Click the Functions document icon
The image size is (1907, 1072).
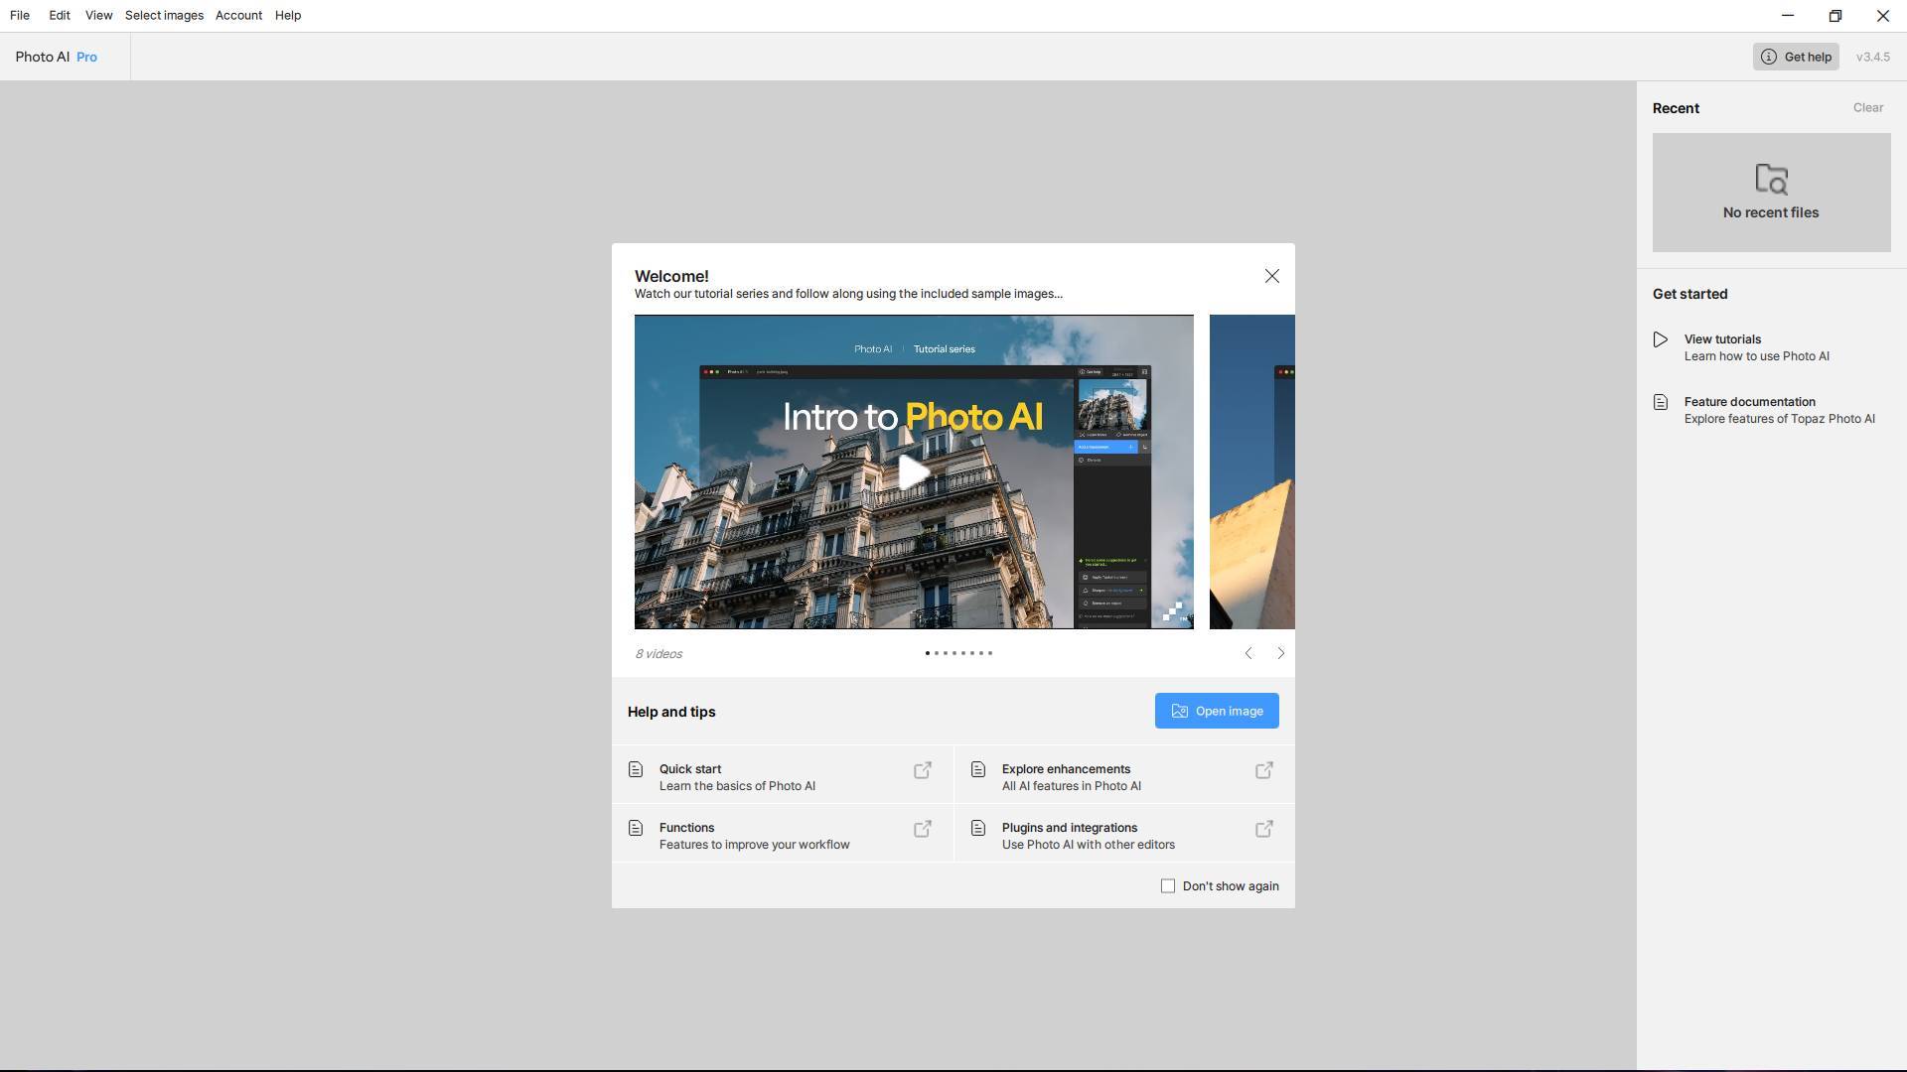(636, 828)
